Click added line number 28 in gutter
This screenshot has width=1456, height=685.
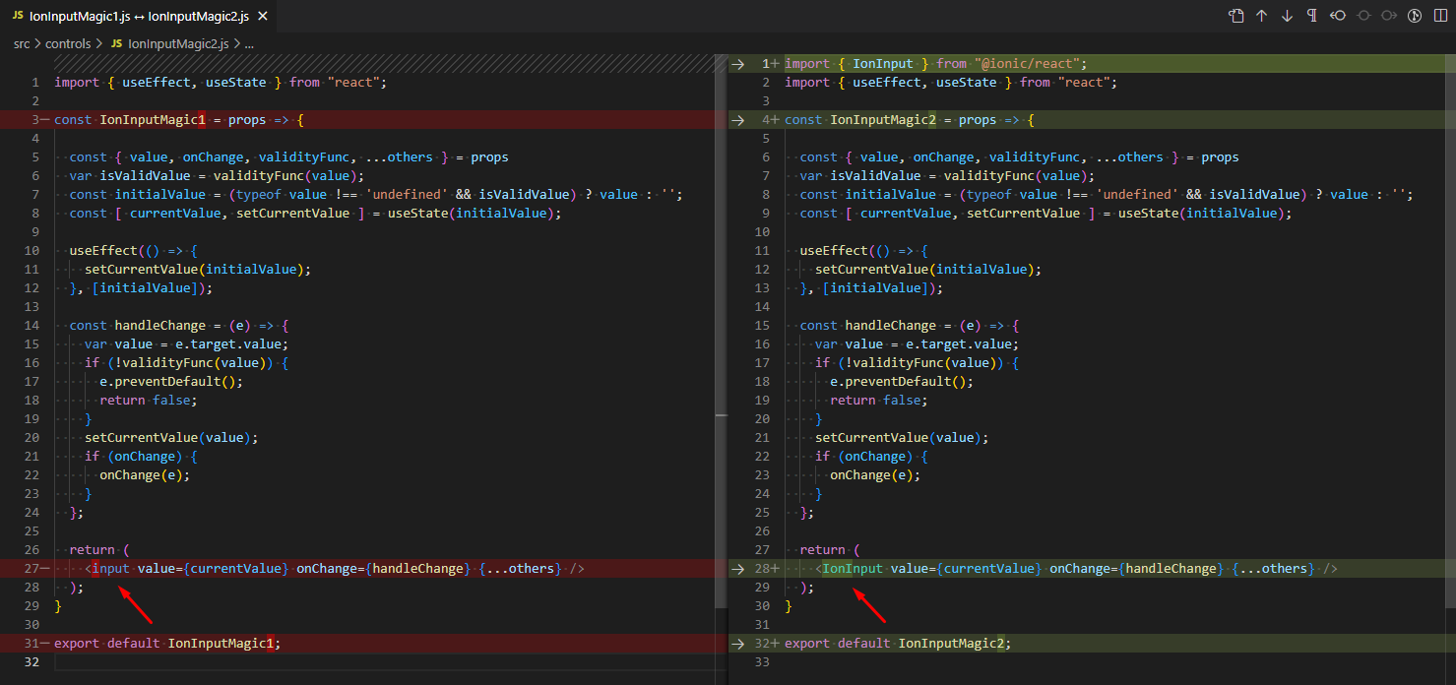point(763,569)
